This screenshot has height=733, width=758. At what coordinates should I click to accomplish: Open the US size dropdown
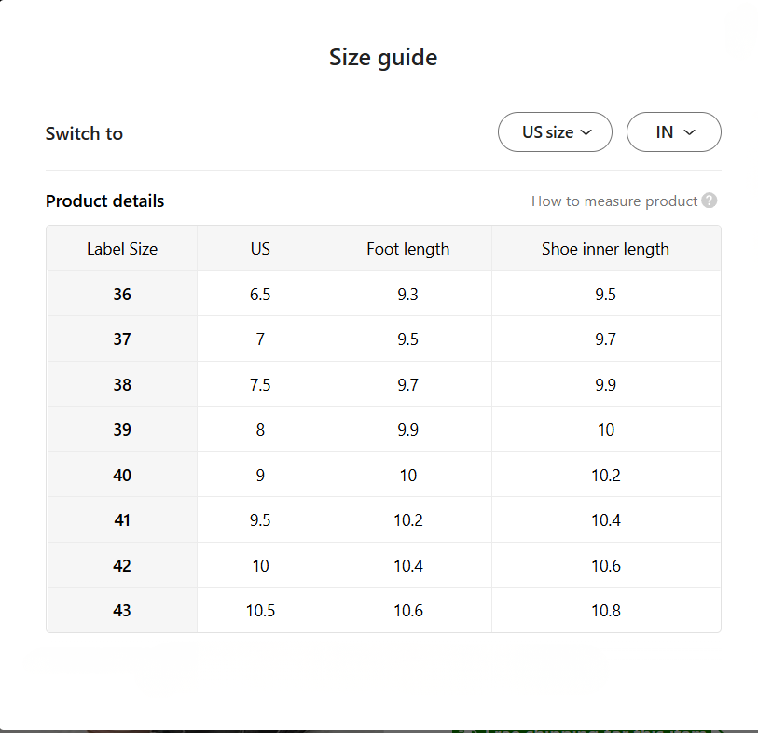point(556,132)
